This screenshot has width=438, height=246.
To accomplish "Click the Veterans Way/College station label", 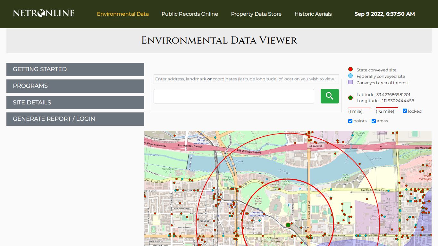I will (x=258, y=214).
